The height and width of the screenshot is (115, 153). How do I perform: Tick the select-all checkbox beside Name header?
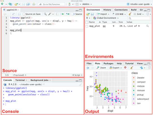(87, 22)
